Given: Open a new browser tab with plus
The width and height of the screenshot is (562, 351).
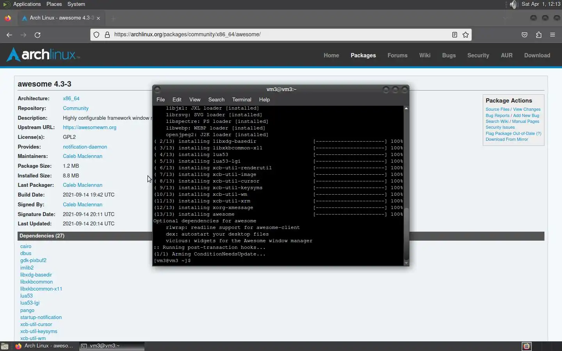Looking at the screenshot, I should [x=113, y=18].
